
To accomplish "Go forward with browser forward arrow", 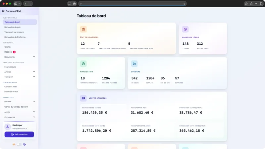I will point(30,4).
